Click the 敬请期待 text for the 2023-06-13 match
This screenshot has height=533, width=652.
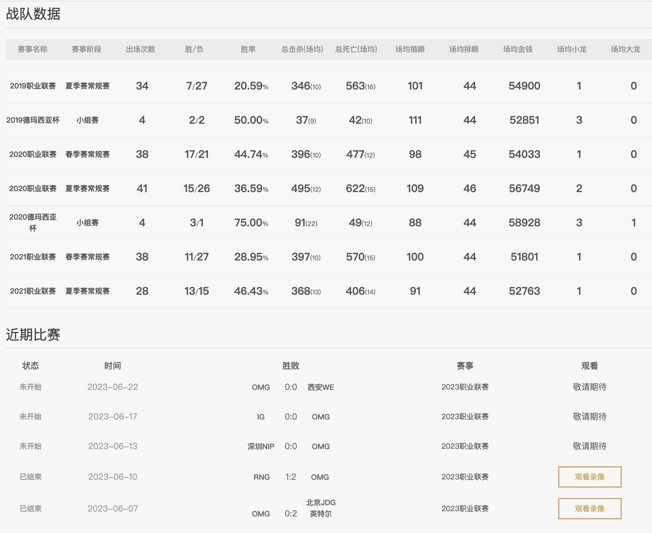(x=590, y=446)
